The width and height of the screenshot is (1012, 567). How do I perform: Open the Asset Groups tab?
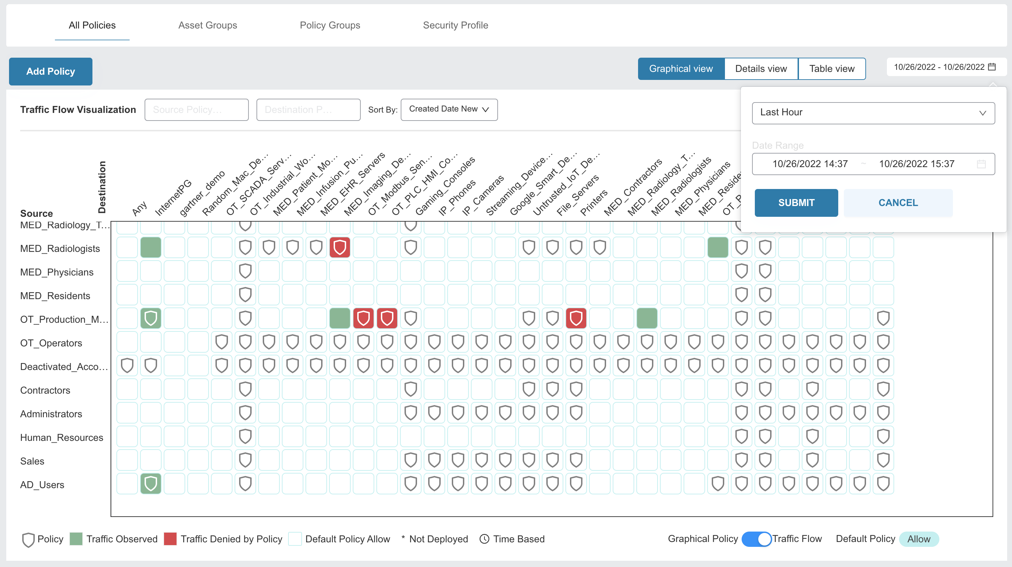pyautogui.click(x=207, y=25)
